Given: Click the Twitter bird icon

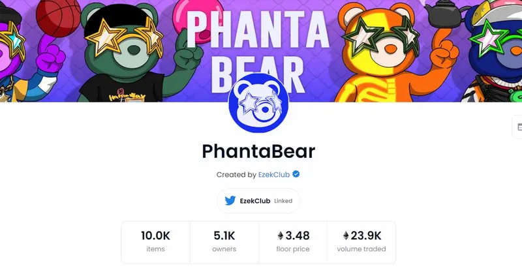Looking at the screenshot, I should point(230,200).
